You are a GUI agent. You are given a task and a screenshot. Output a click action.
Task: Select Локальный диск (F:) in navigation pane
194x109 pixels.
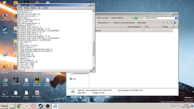point(80,74)
